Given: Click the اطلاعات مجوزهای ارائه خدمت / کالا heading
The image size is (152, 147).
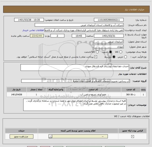Looking at the screenshot, I should [x=132, y=116].
